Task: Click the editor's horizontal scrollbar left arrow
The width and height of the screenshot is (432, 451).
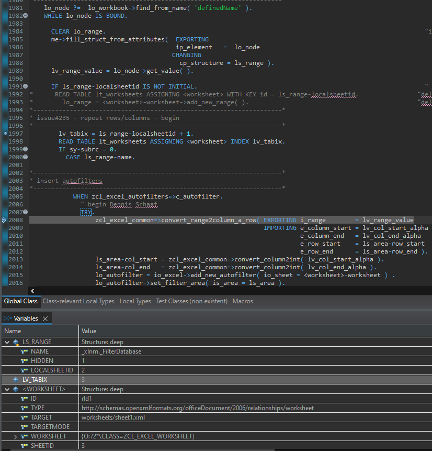Action: [x=31, y=290]
